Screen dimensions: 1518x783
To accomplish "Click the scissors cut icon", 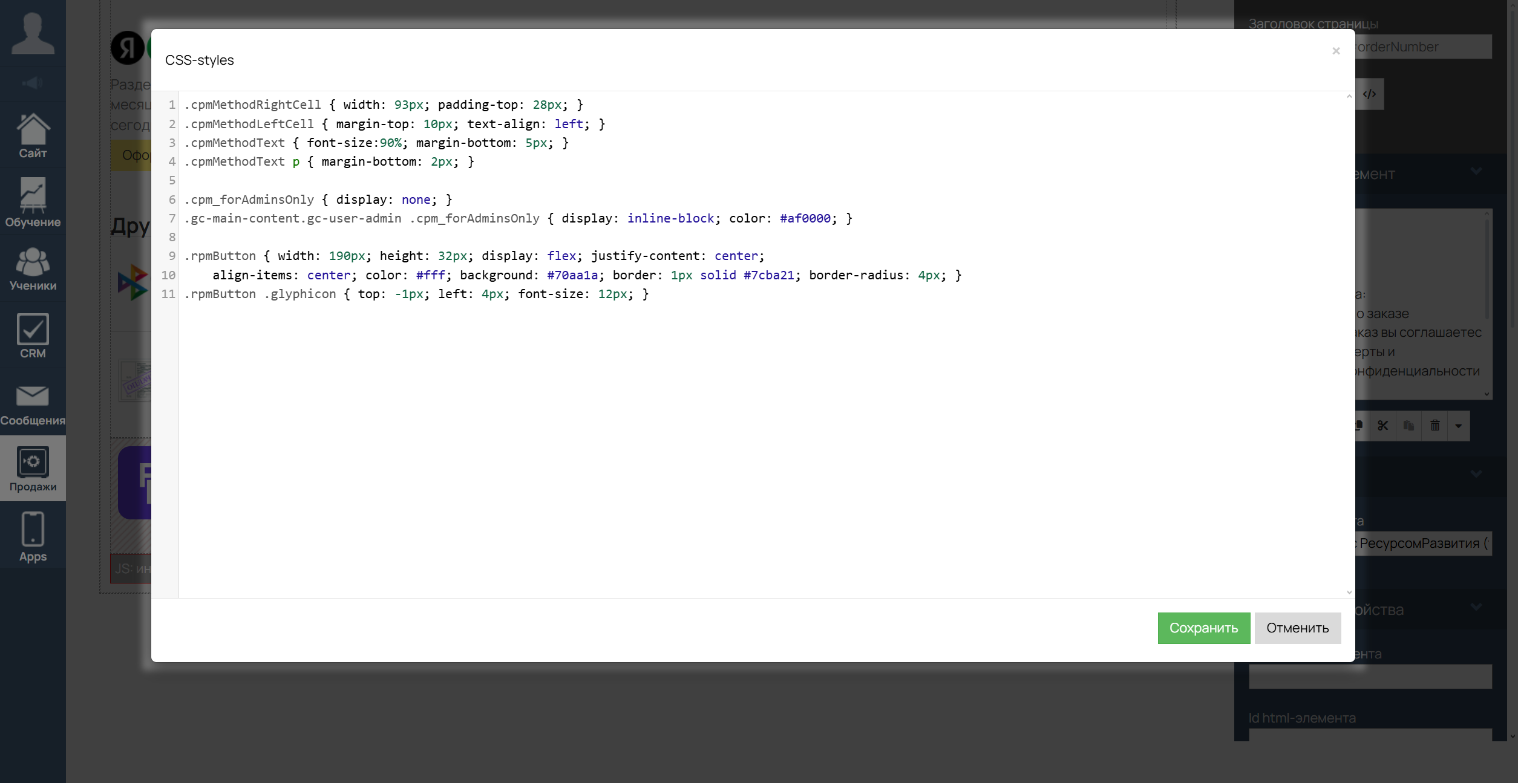I will point(1383,426).
